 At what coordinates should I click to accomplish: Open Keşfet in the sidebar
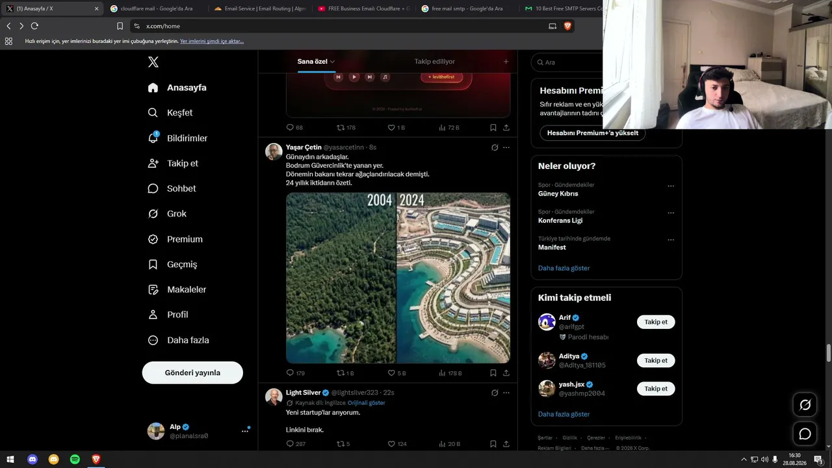(x=170, y=112)
